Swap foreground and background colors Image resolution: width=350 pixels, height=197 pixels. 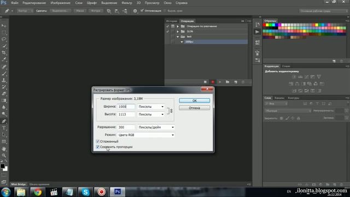pyautogui.click(x=6, y=161)
